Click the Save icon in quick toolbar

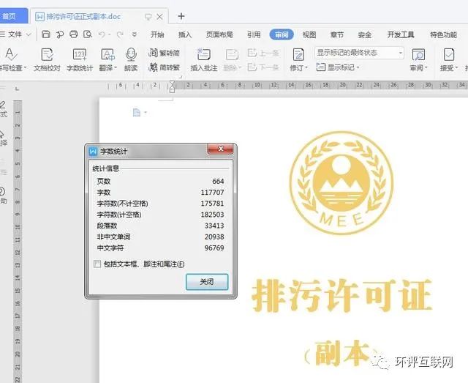(45, 34)
